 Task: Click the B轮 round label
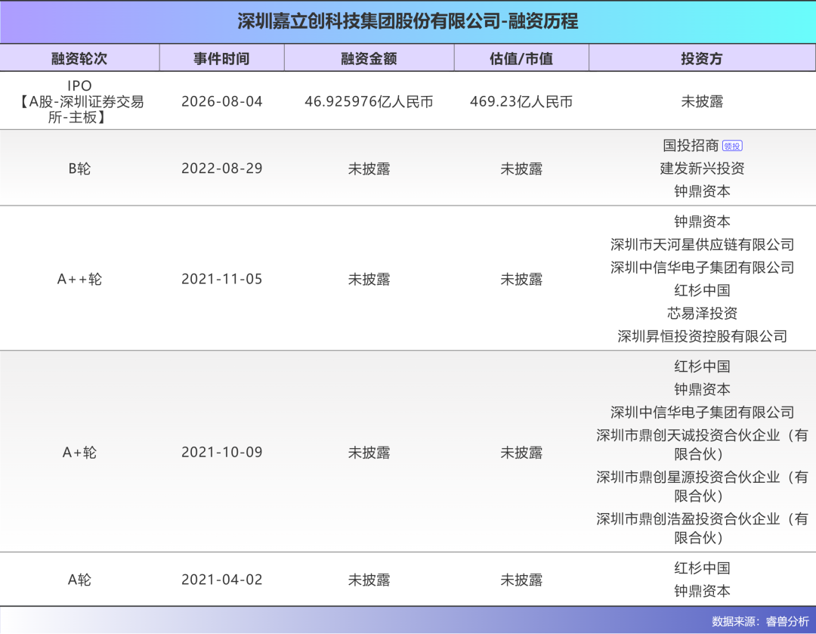79,169
